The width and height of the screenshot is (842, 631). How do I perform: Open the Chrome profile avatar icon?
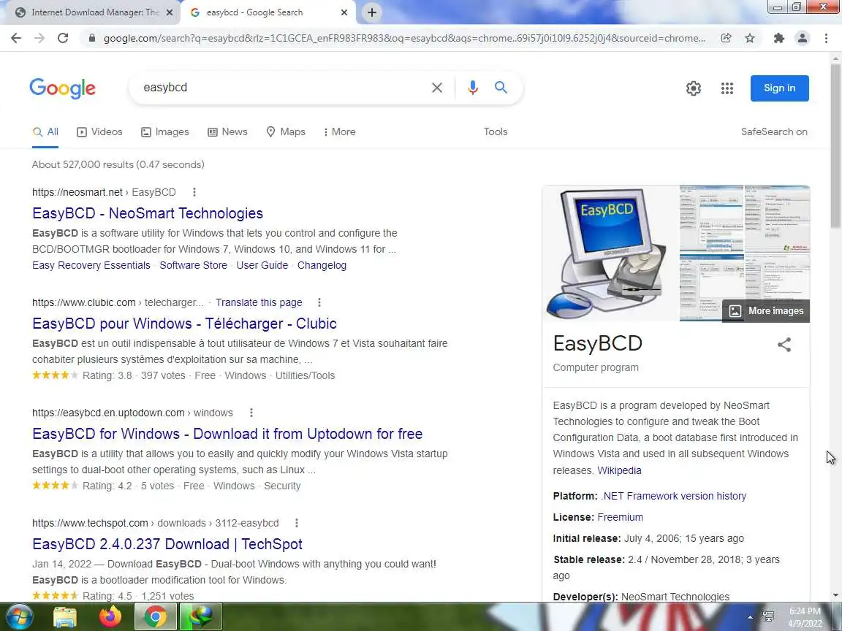click(x=803, y=38)
